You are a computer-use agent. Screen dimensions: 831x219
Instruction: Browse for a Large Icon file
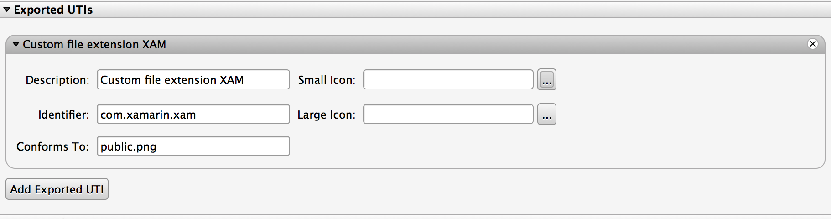coord(547,114)
